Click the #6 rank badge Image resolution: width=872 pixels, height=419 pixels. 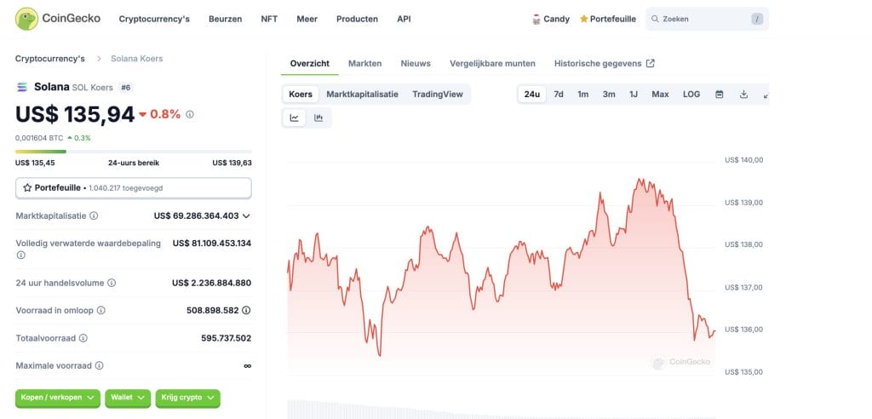[126, 88]
